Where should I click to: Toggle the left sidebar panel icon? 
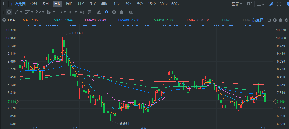(5, 4)
